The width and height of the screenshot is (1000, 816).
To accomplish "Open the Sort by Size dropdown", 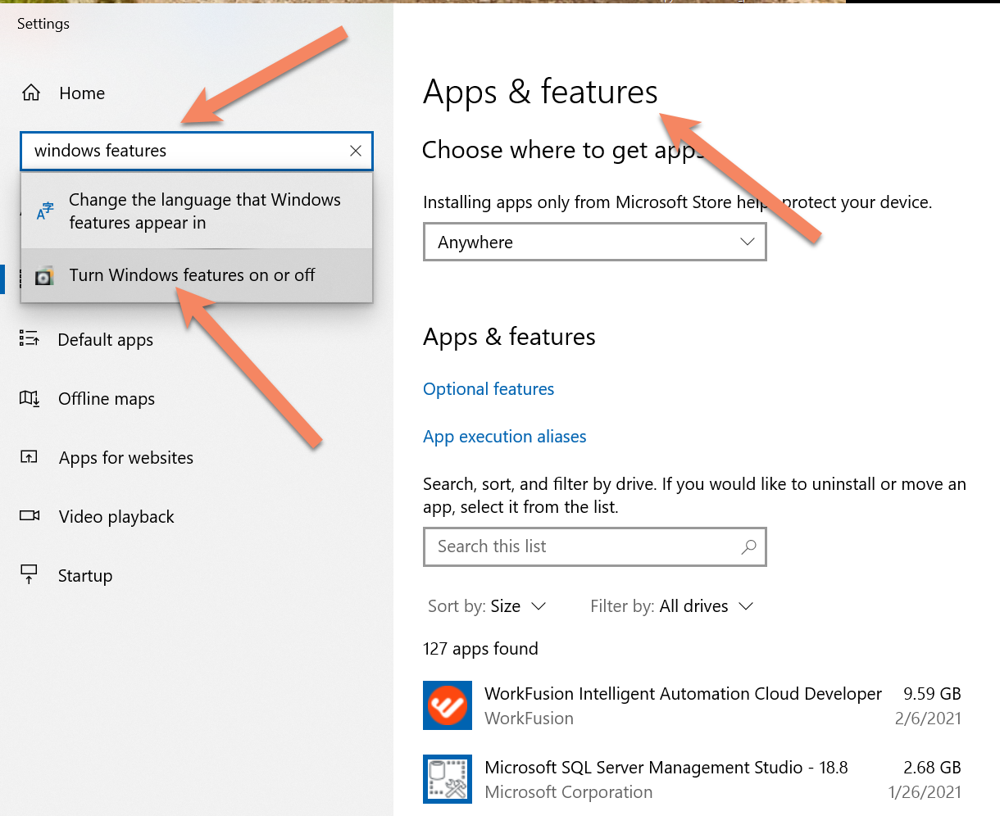I will (487, 606).
